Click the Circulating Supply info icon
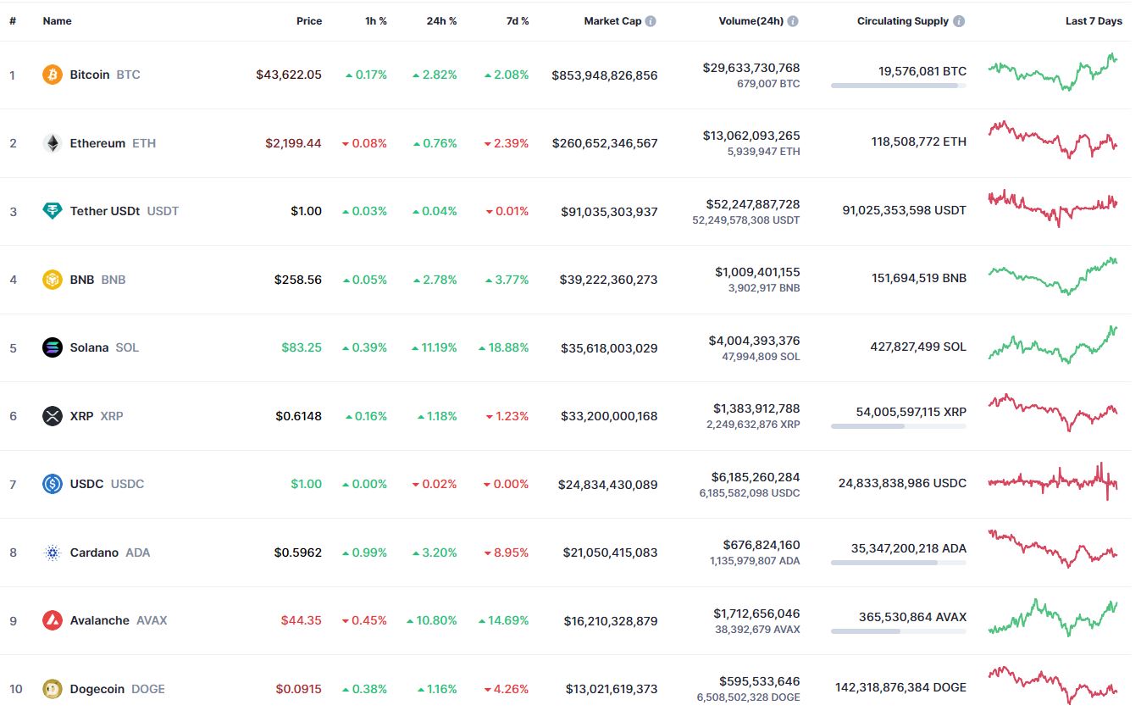The image size is (1141, 722). pyautogui.click(x=959, y=21)
